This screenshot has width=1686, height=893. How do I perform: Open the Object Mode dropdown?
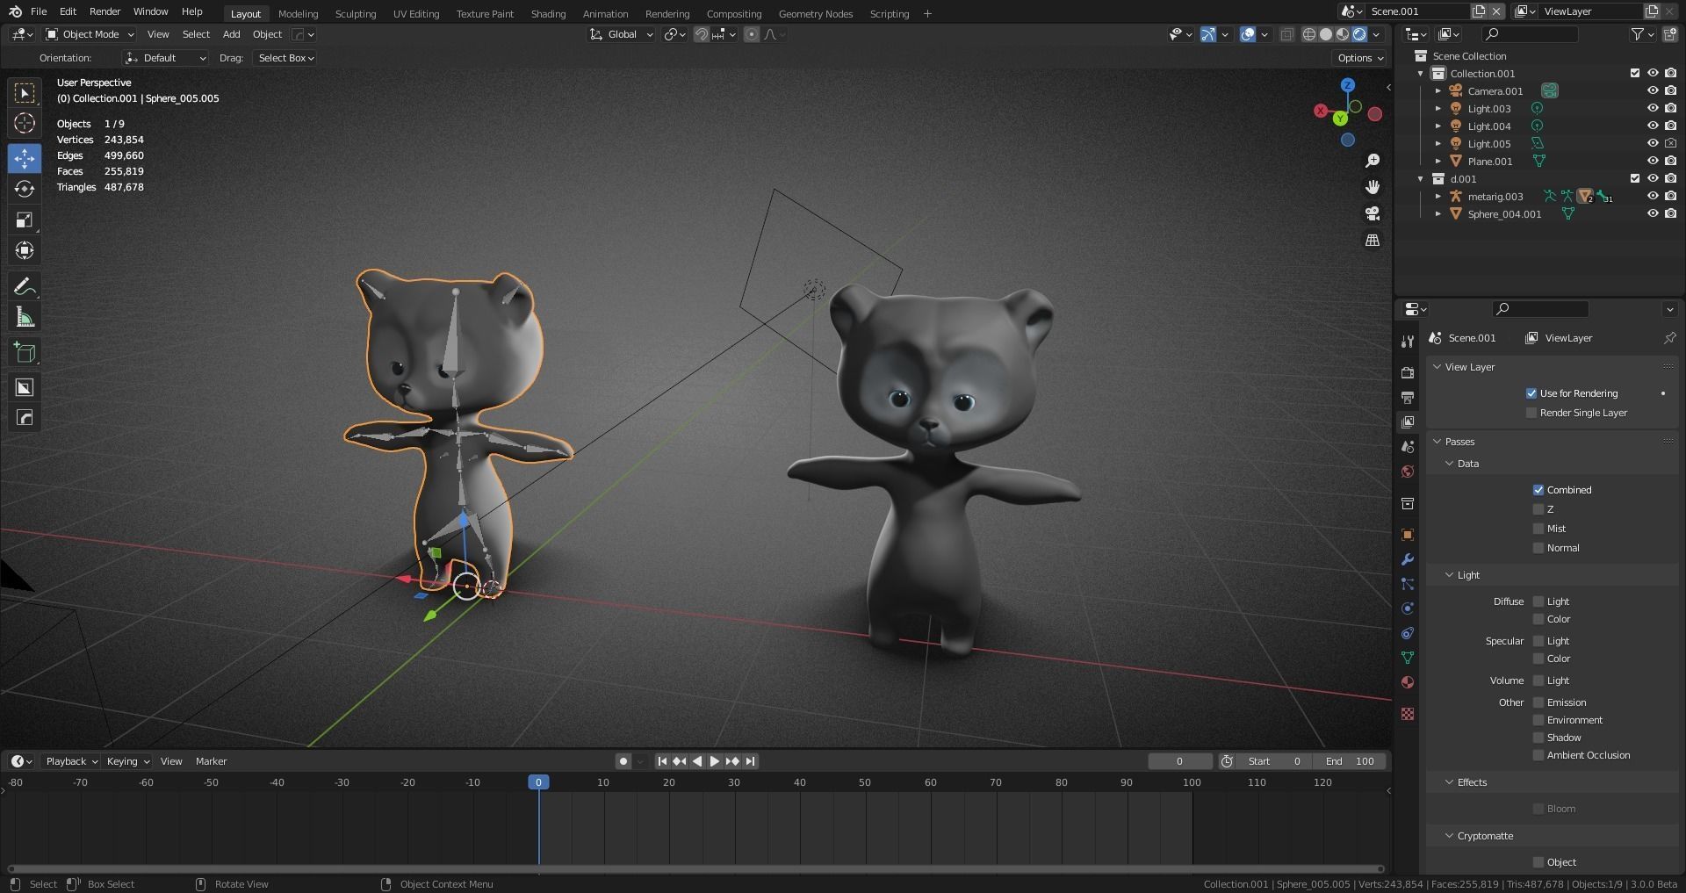point(88,34)
